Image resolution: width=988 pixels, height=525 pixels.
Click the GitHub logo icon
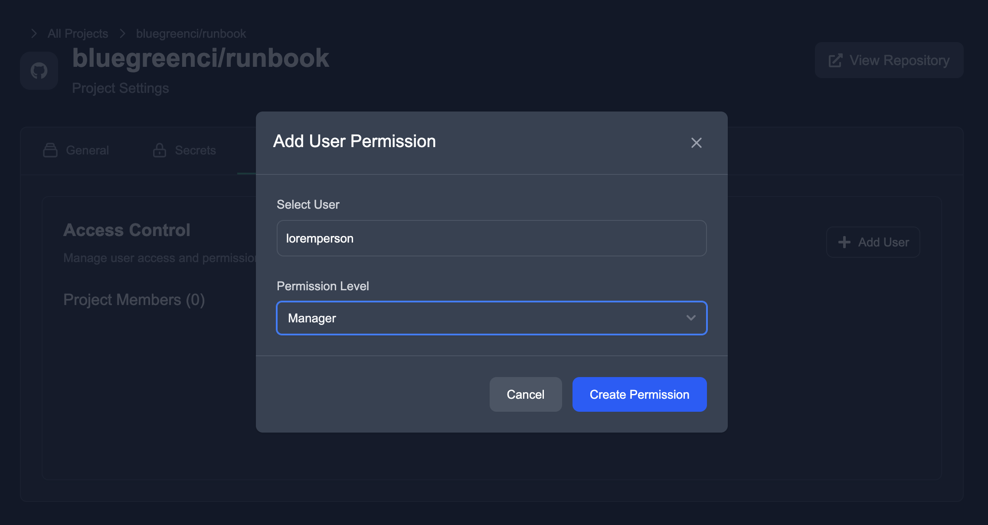[x=39, y=71]
